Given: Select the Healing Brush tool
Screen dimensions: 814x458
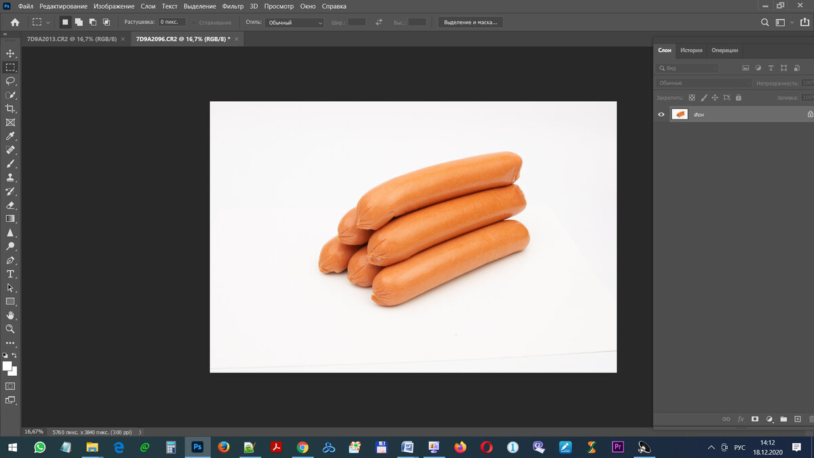Looking at the screenshot, I should (10, 150).
